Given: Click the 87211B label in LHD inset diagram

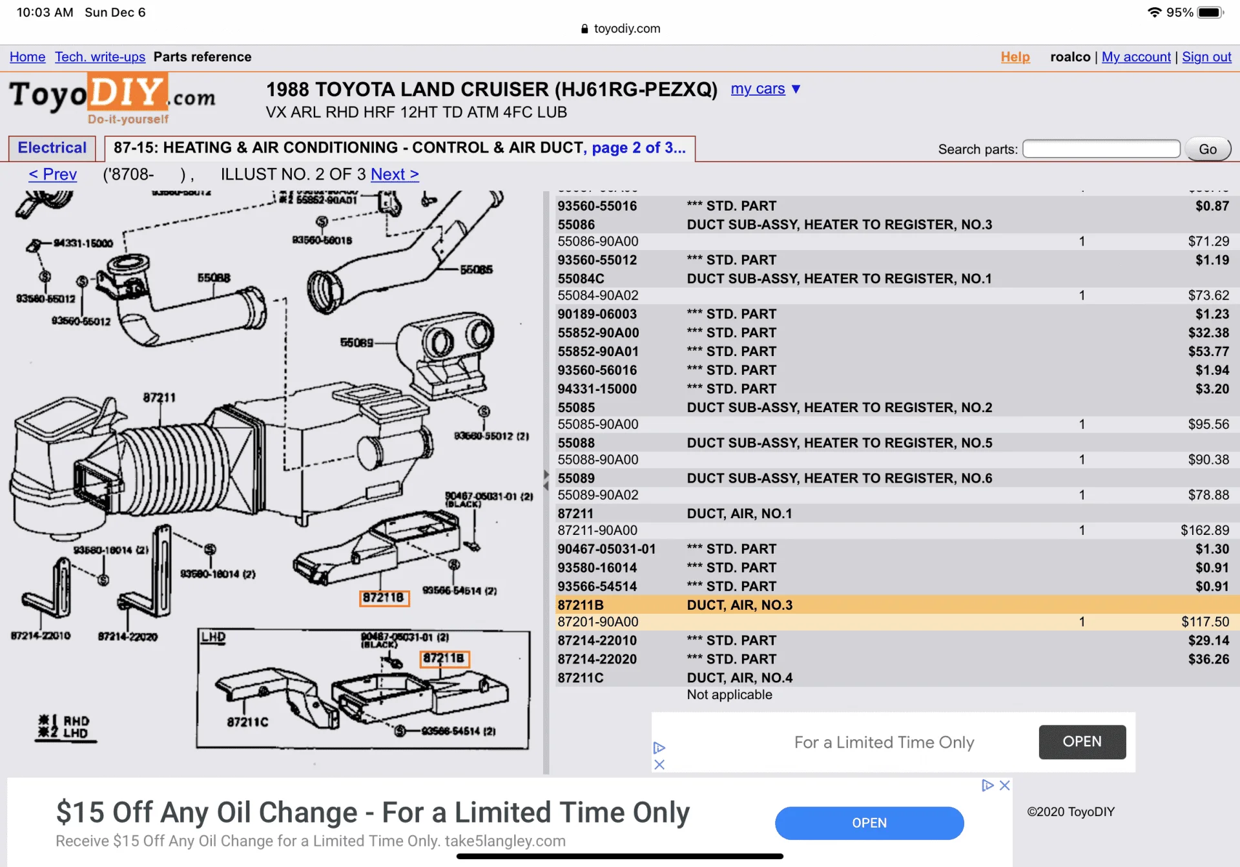Looking at the screenshot, I should [444, 658].
